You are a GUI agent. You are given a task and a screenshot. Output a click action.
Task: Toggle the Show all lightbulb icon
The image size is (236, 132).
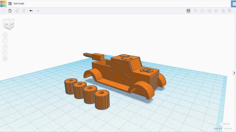tap(195, 11)
